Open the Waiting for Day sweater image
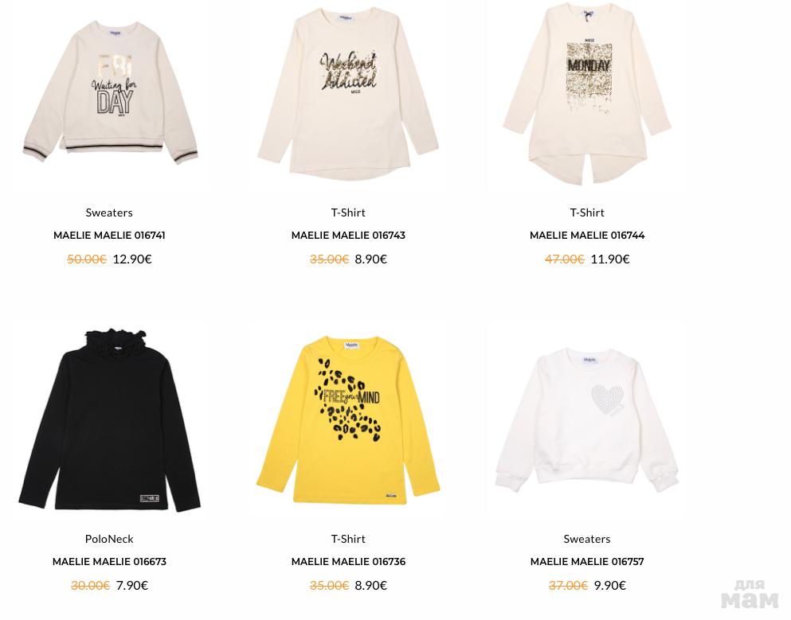791x620 pixels. pos(110,93)
